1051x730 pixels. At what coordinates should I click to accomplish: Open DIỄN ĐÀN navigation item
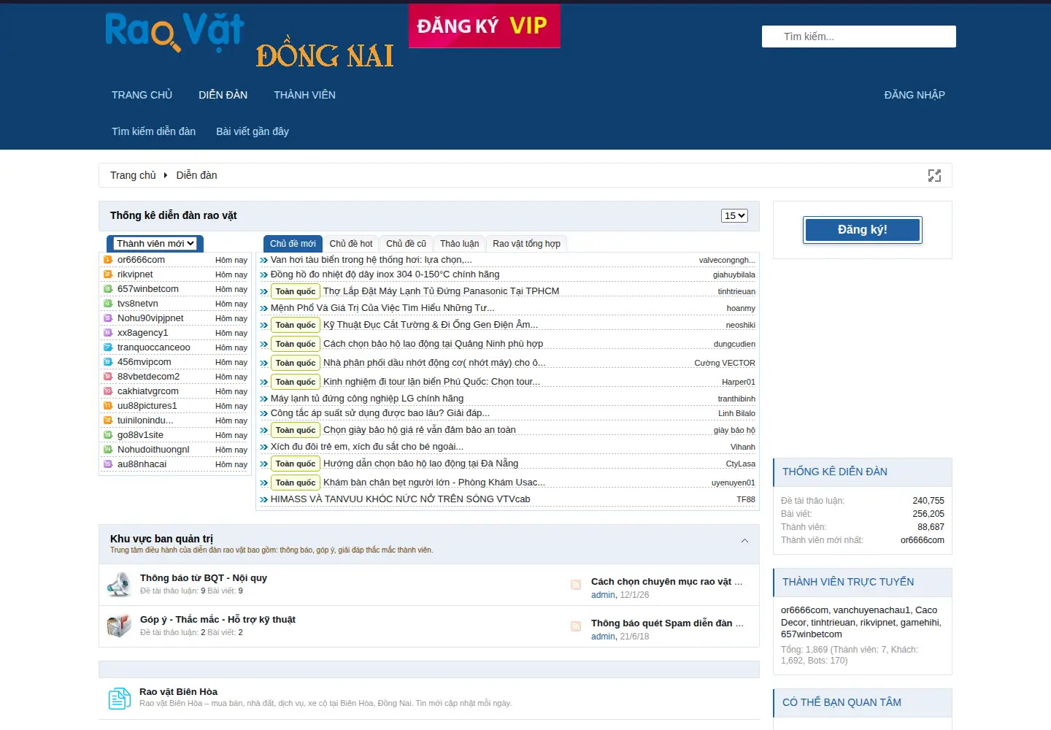223,95
